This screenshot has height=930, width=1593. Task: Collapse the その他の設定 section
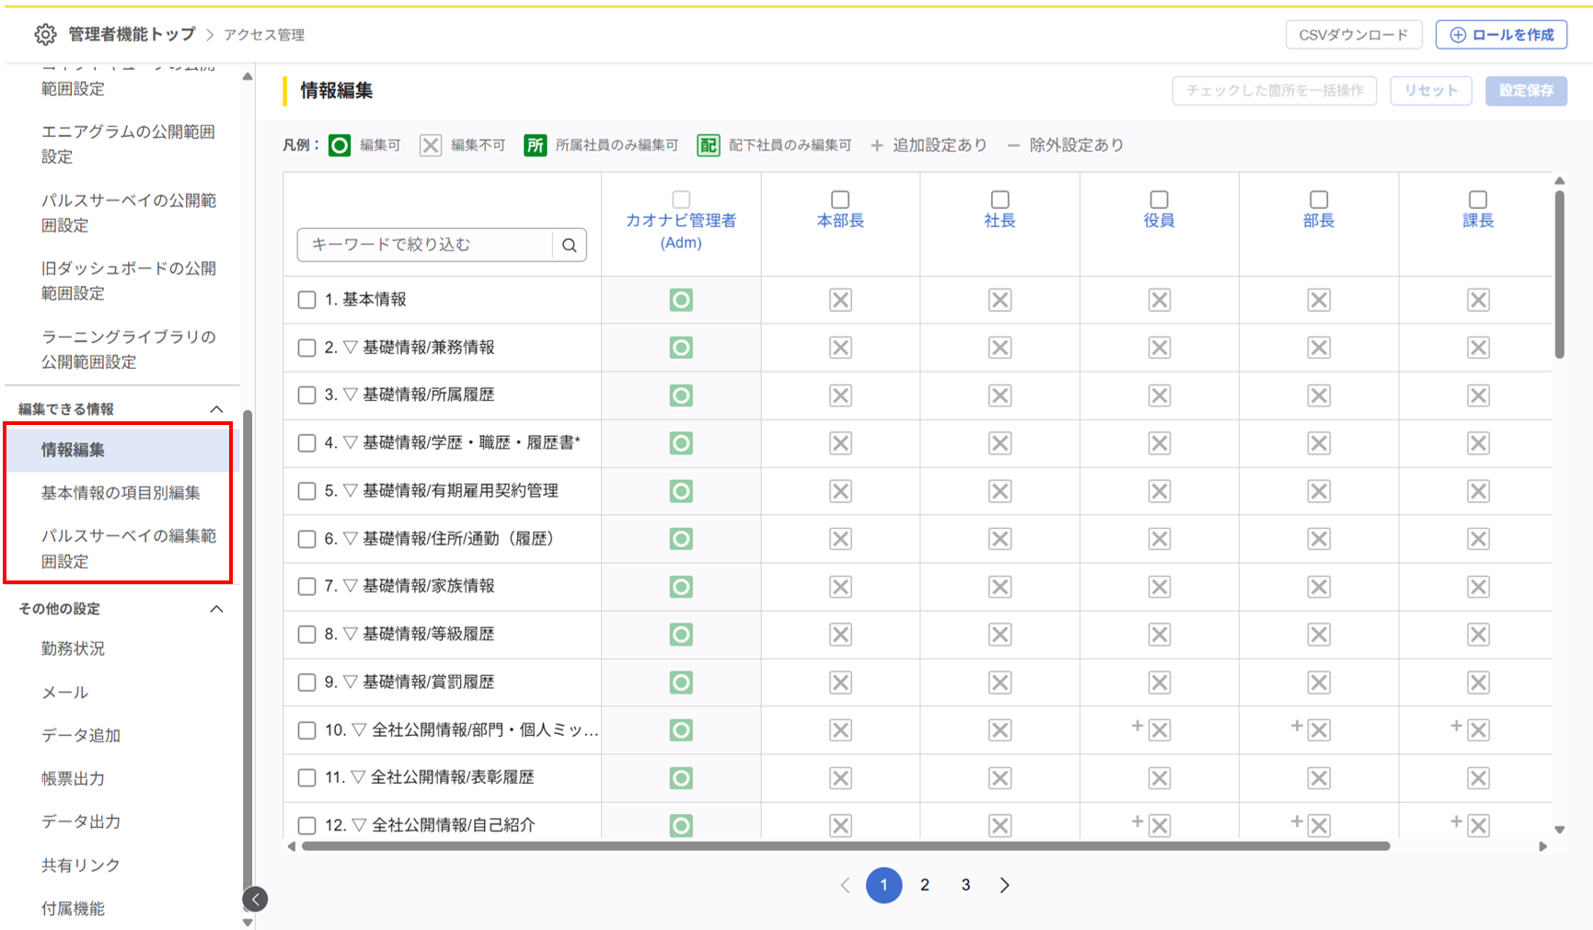[x=216, y=609]
